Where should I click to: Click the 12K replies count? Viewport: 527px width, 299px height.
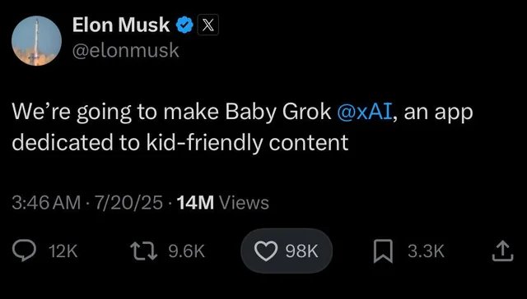coord(63,251)
